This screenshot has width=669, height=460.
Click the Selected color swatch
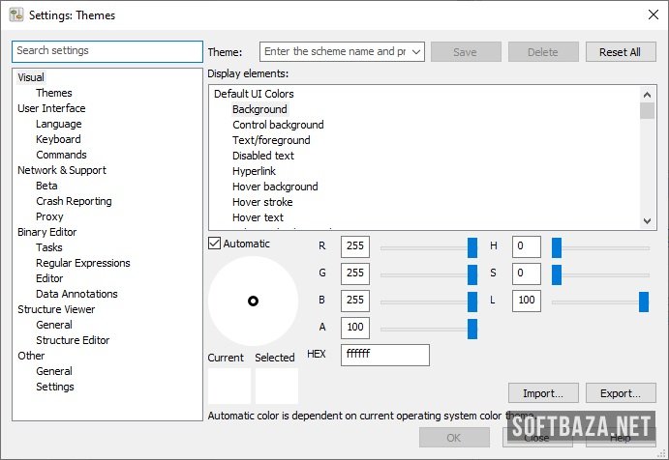click(276, 386)
